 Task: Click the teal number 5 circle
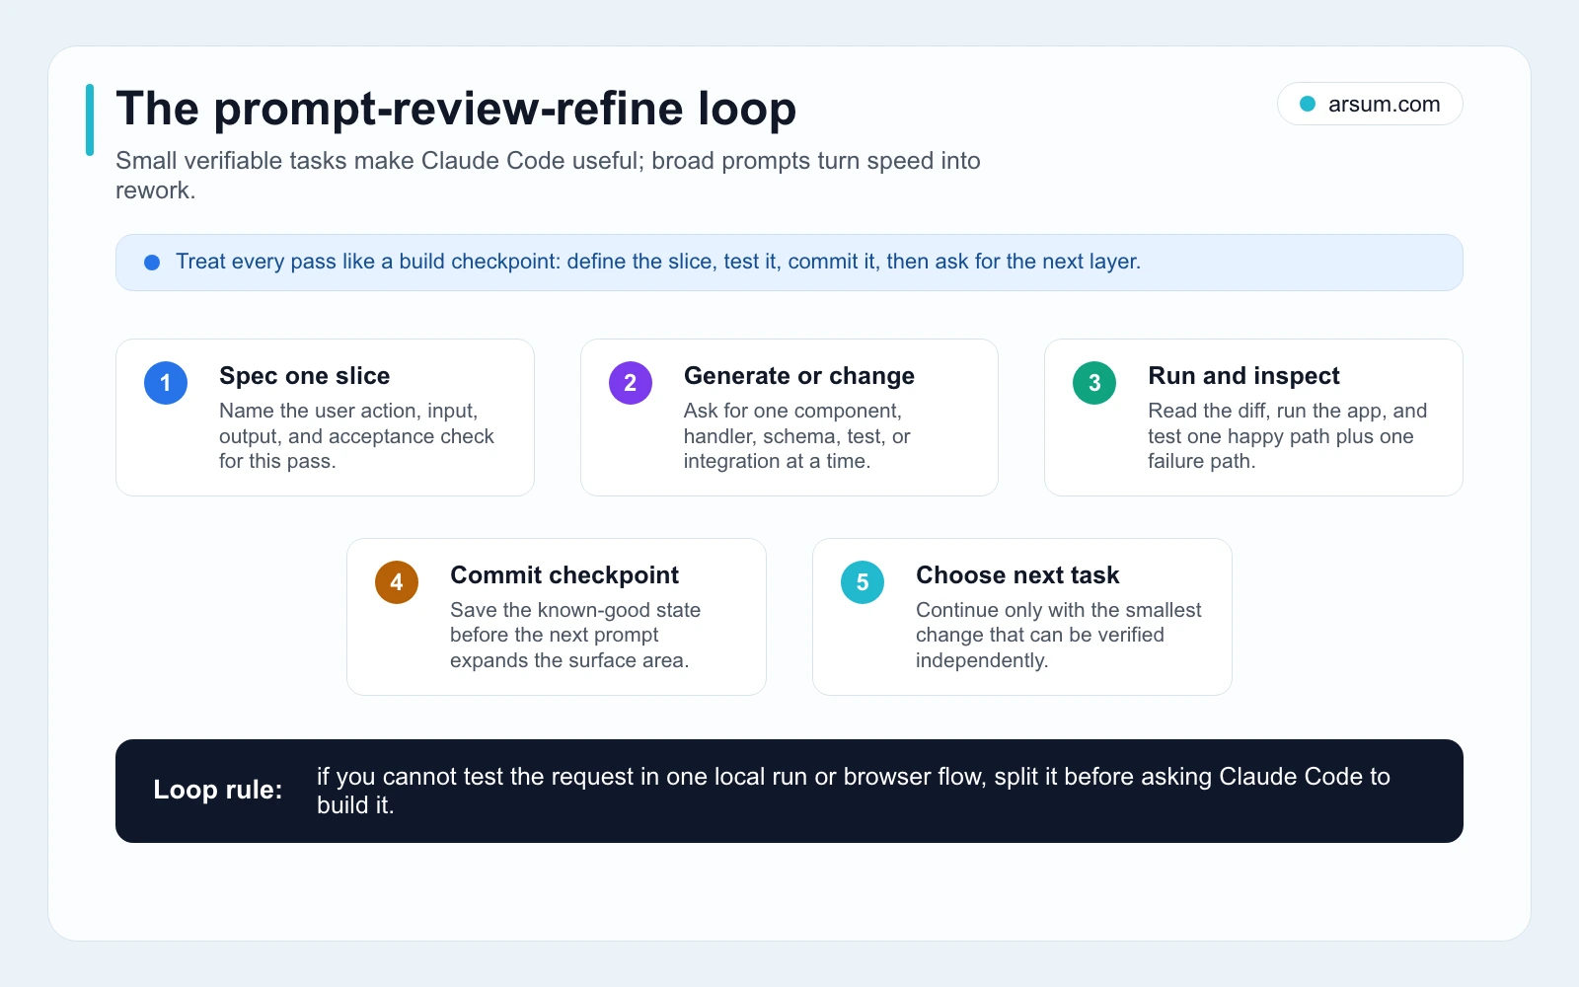[x=863, y=582]
